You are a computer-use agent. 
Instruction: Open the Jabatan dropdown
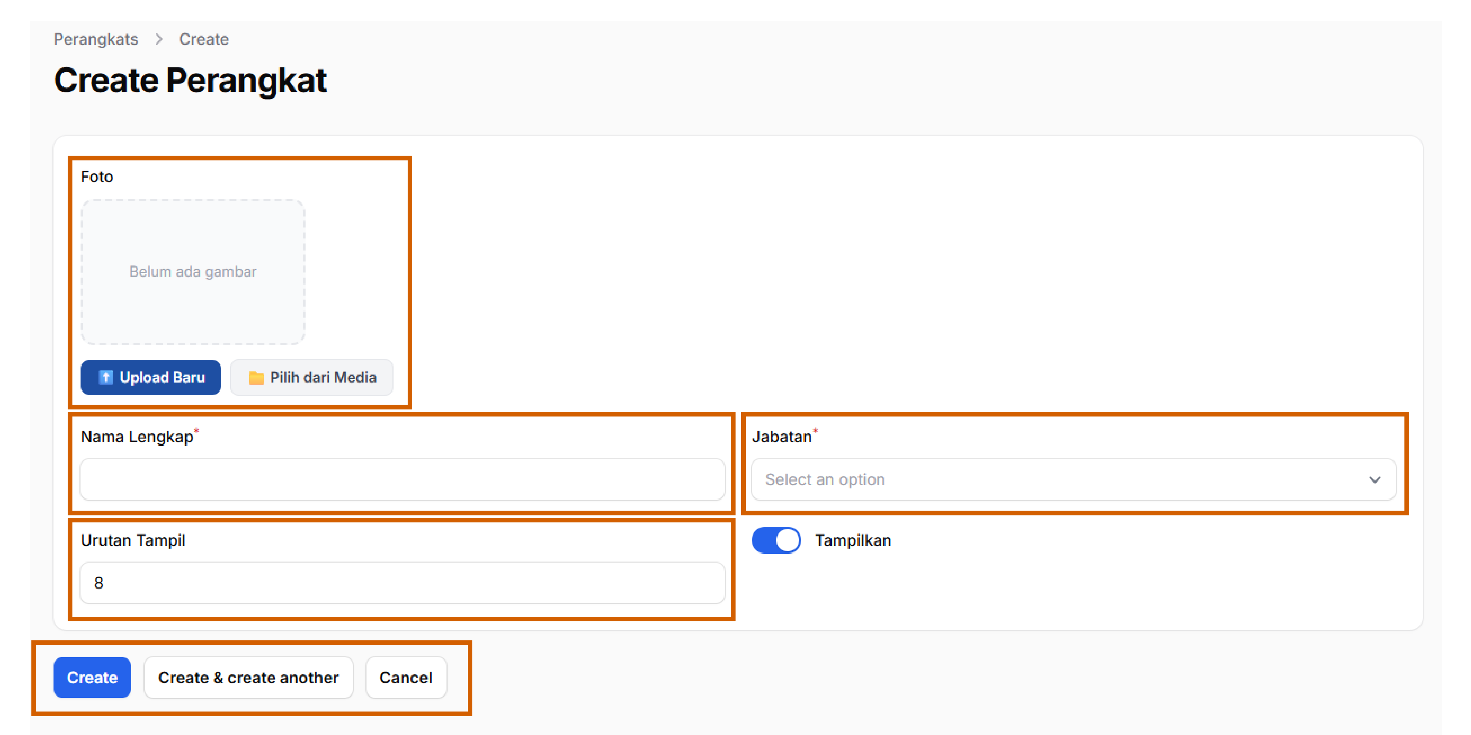click(x=1074, y=479)
